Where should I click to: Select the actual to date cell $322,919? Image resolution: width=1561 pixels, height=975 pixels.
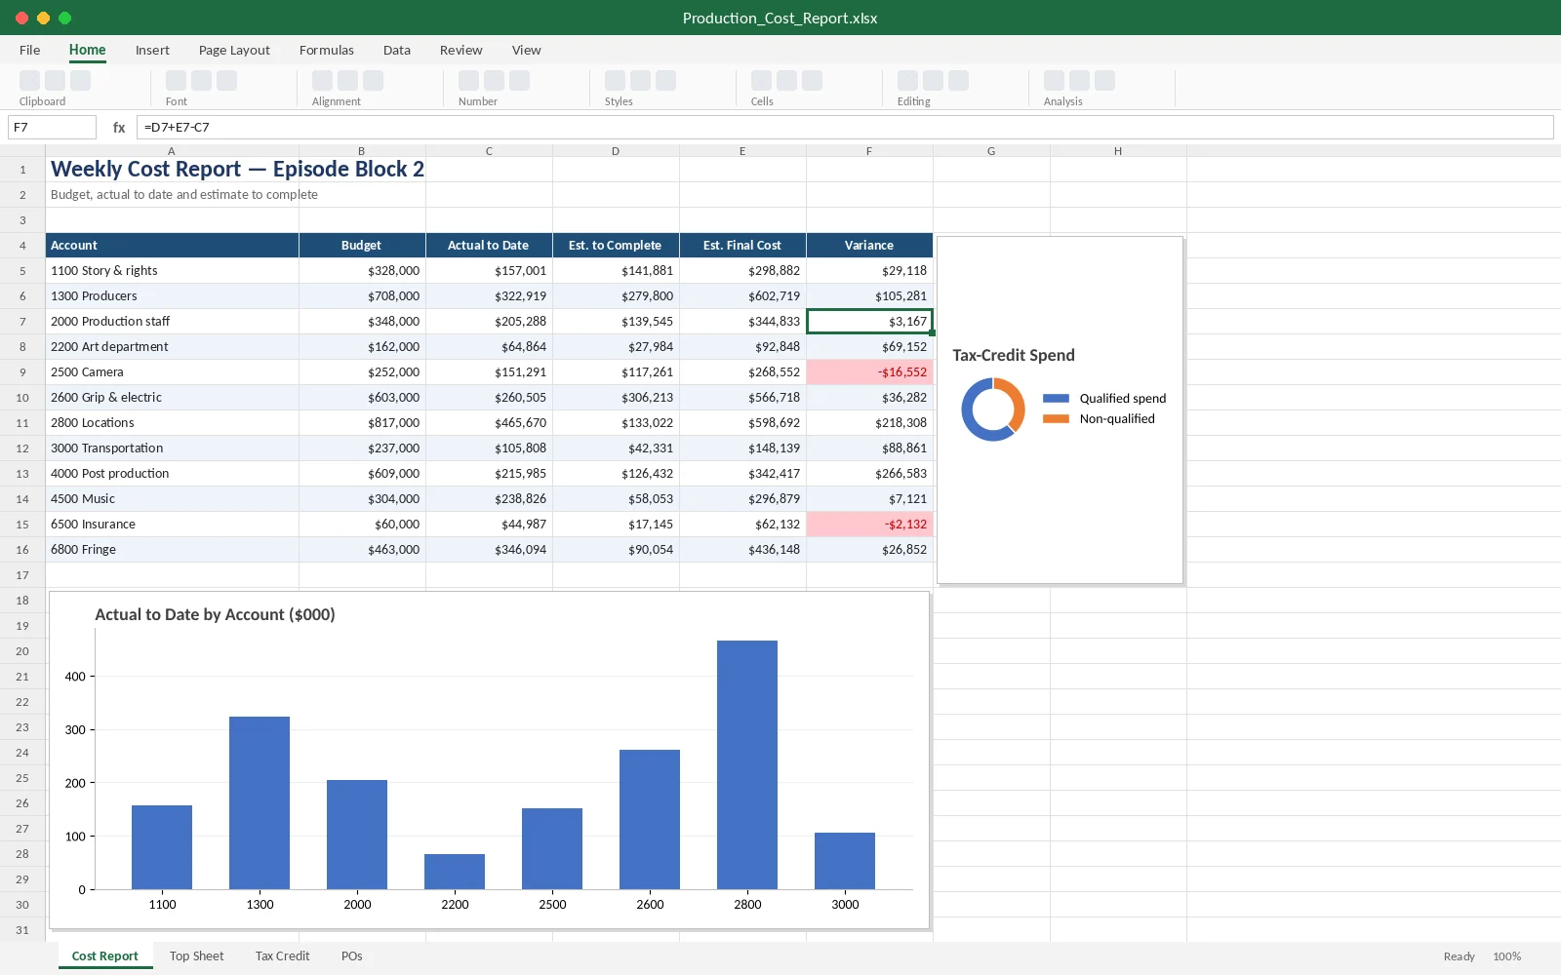[x=489, y=296]
